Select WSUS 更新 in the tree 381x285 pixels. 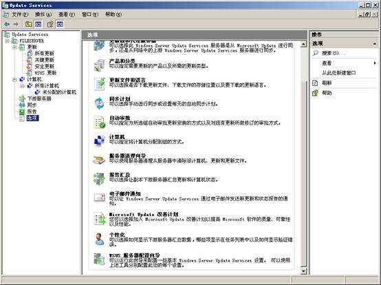pos(45,73)
